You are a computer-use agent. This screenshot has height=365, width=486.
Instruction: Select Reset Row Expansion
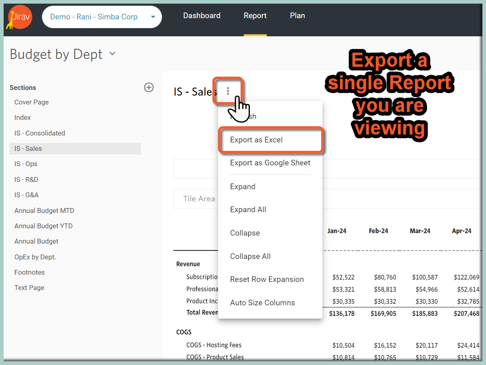point(267,279)
